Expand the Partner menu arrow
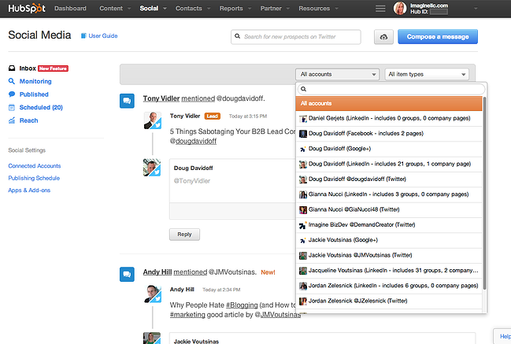 coord(288,9)
